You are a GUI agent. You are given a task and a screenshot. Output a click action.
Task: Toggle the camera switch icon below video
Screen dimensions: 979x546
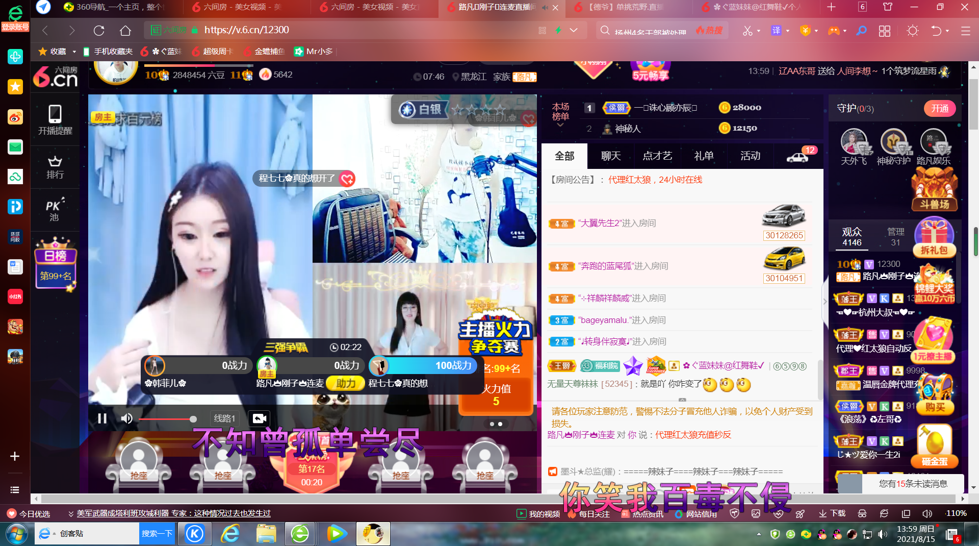tap(259, 418)
